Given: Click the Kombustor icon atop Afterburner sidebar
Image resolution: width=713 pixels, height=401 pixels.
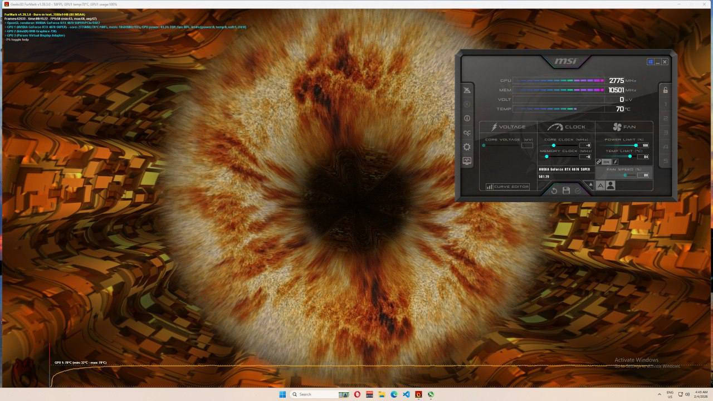Looking at the screenshot, I should [x=467, y=90].
